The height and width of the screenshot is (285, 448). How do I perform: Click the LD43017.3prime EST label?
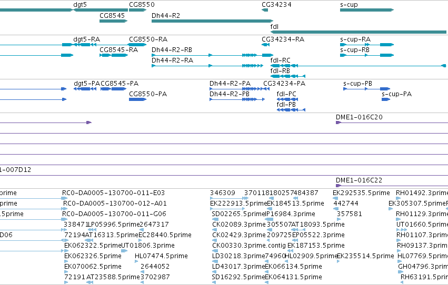(x=238, y=267)
